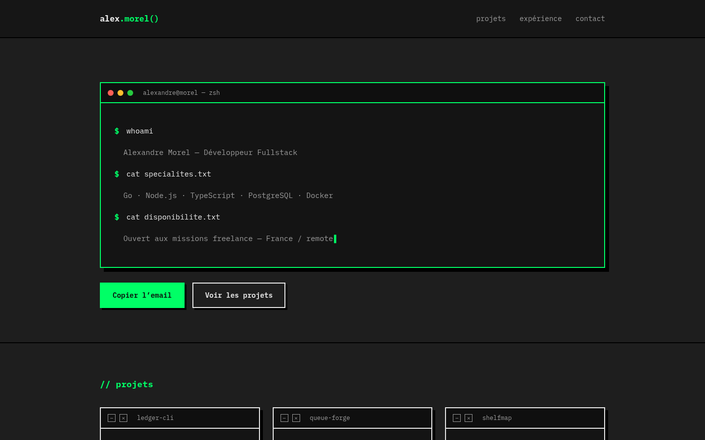
Task: Click the specialties line starting with Go
Action: click(x=228, y=196)
